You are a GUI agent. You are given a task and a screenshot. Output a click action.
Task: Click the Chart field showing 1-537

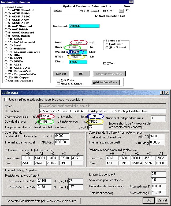(78, 62)
